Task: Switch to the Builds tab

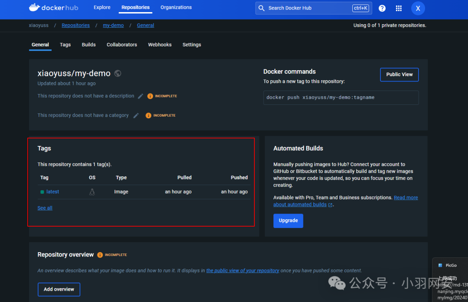Action: point(89,45)
